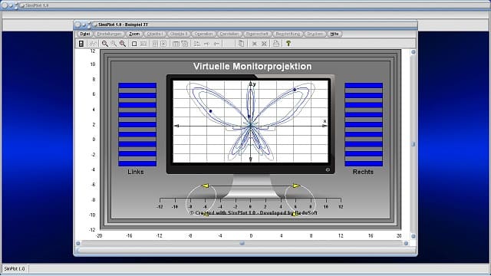Click the printer icon in toolbar
The image size is (491, 276).
276,44
